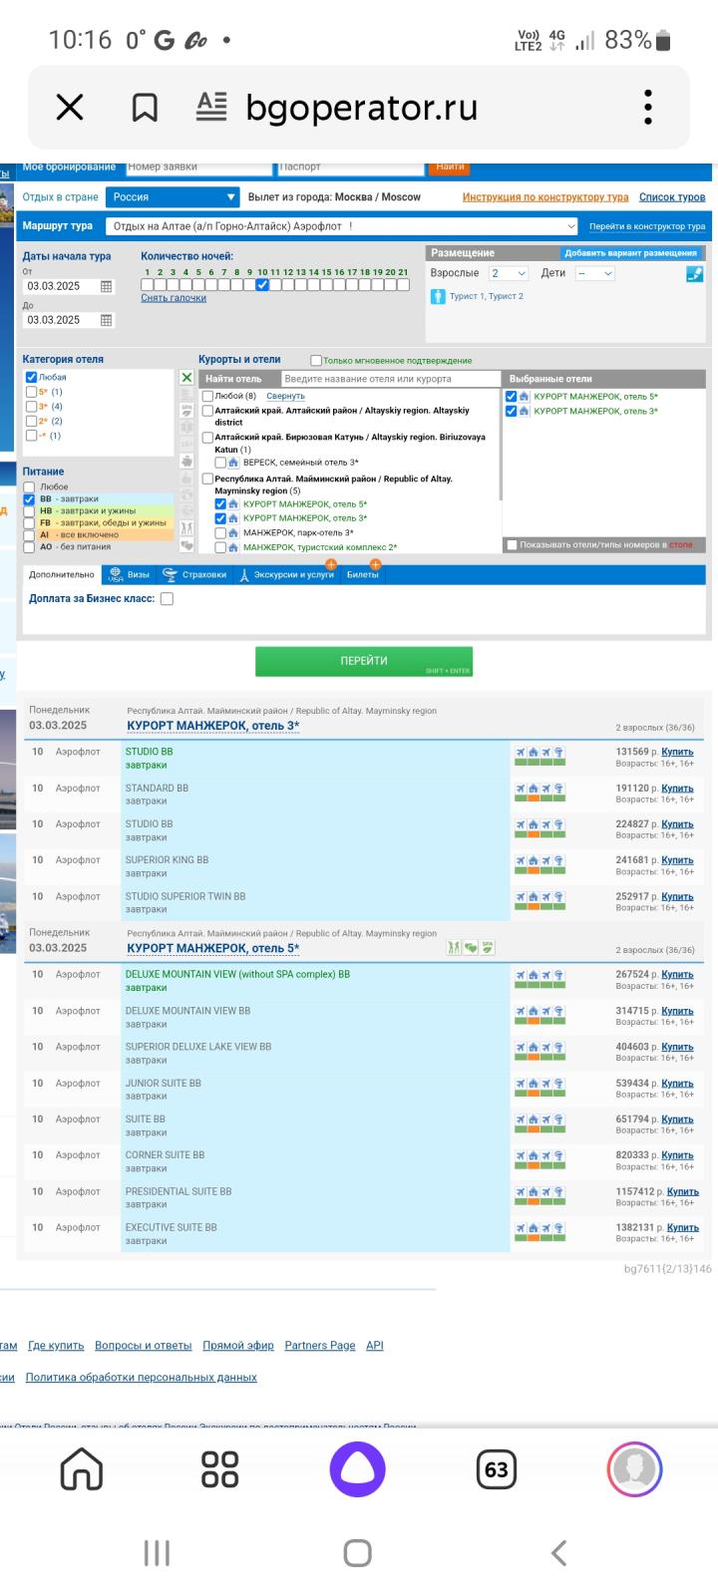Click hotel house icon in STANDARD BB 191120 row
Screen dimensions: 718x1595
534,789
